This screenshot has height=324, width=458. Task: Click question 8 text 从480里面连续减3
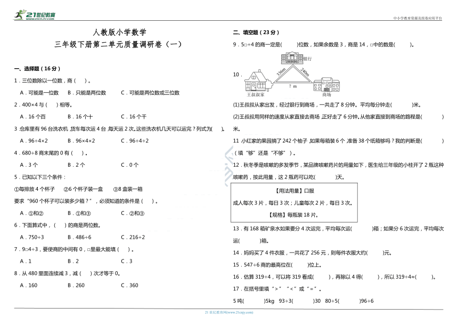(68, 273)
